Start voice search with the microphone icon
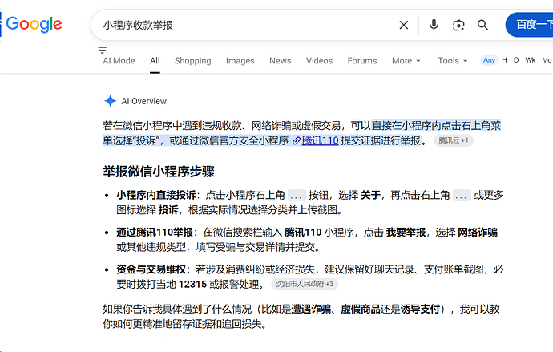The image size is (553, 352). (x=434, y=25)
